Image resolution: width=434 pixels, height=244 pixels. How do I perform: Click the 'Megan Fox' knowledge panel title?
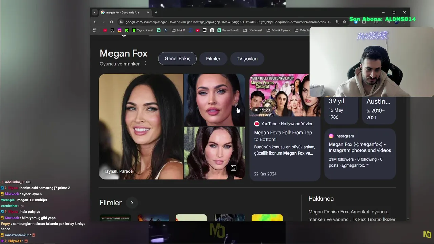tap(123, 53)
